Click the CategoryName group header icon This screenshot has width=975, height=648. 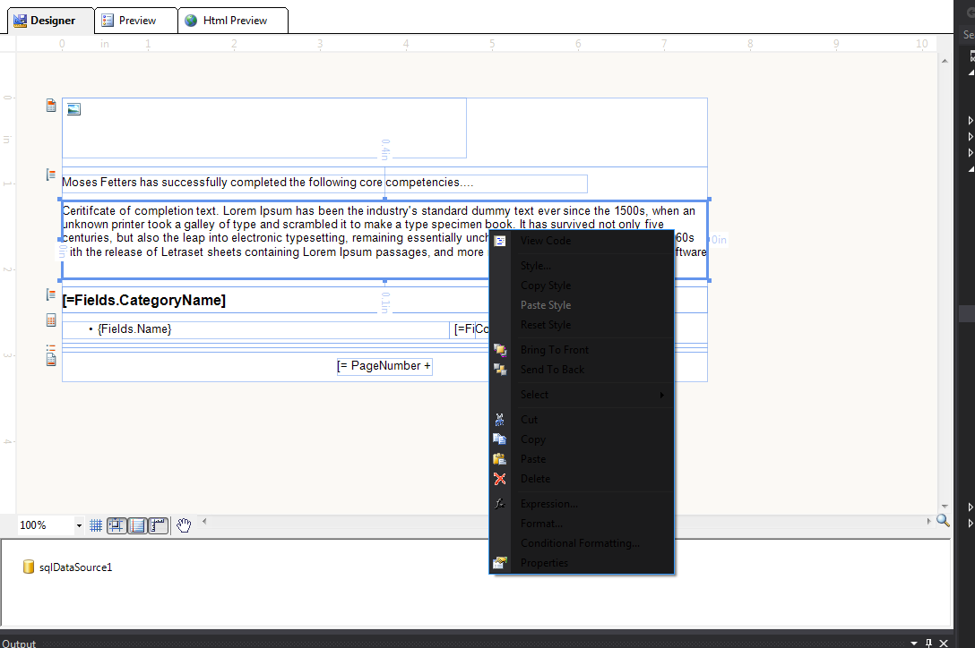tap(51, 294)
